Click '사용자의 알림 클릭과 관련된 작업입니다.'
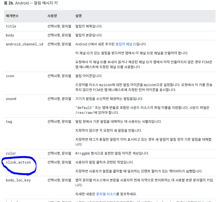The image size is (219, 202). [104, 162]
